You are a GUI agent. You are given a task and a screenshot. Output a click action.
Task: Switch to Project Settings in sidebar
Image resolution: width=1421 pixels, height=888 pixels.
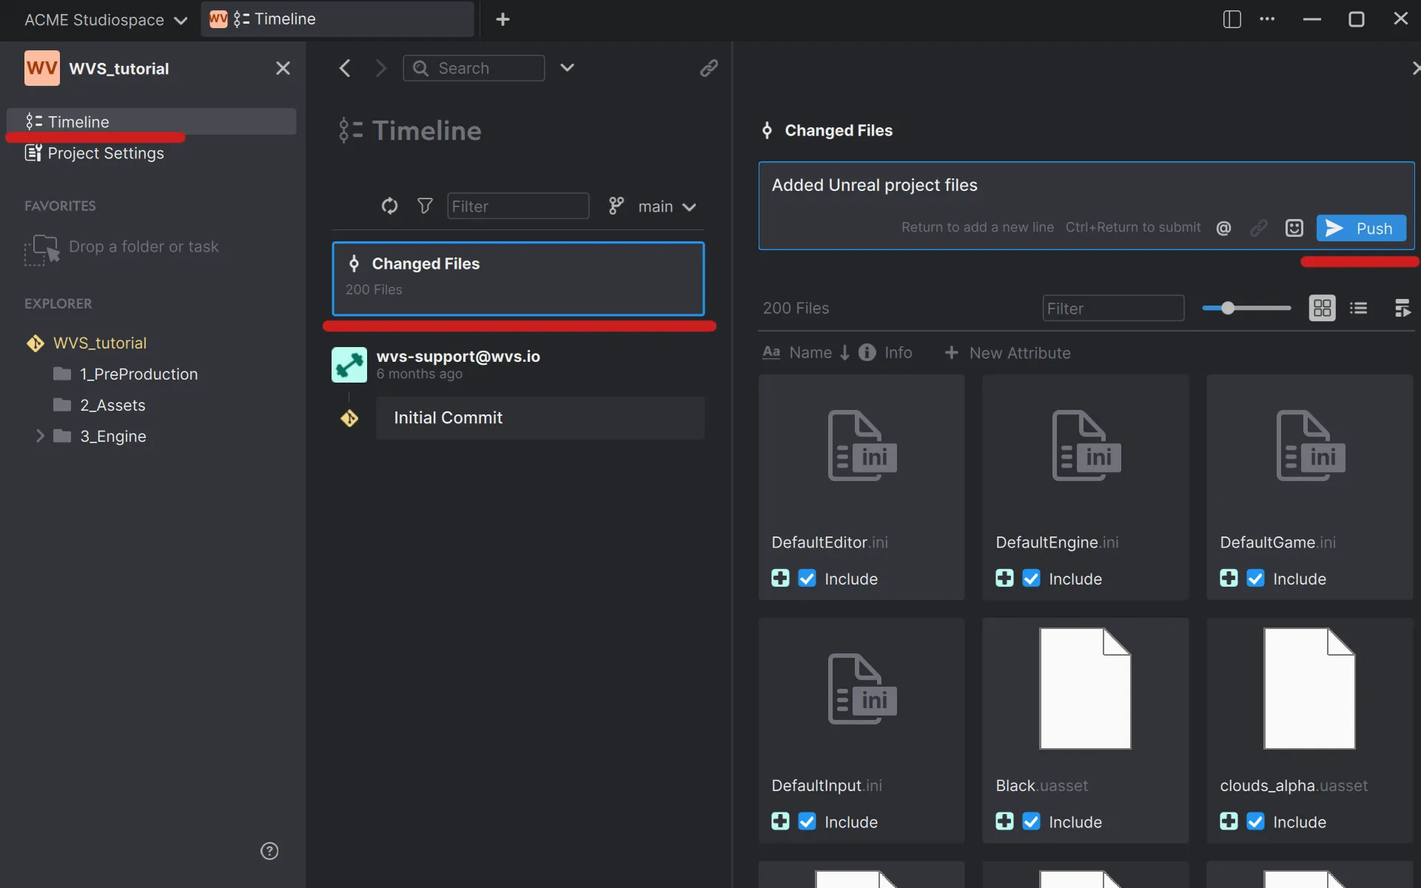click(105, 153)
